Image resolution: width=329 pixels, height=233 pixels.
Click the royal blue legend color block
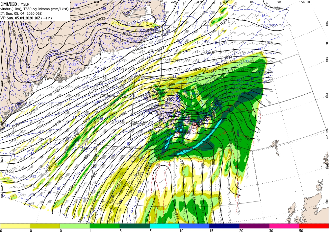[194, 226]
